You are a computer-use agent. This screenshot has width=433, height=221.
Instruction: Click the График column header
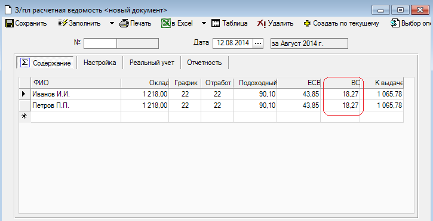click(x=185, y=83)
